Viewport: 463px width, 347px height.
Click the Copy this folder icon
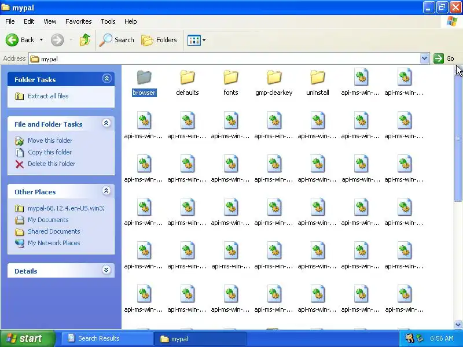pyautogui.click(x=20, y=153)
